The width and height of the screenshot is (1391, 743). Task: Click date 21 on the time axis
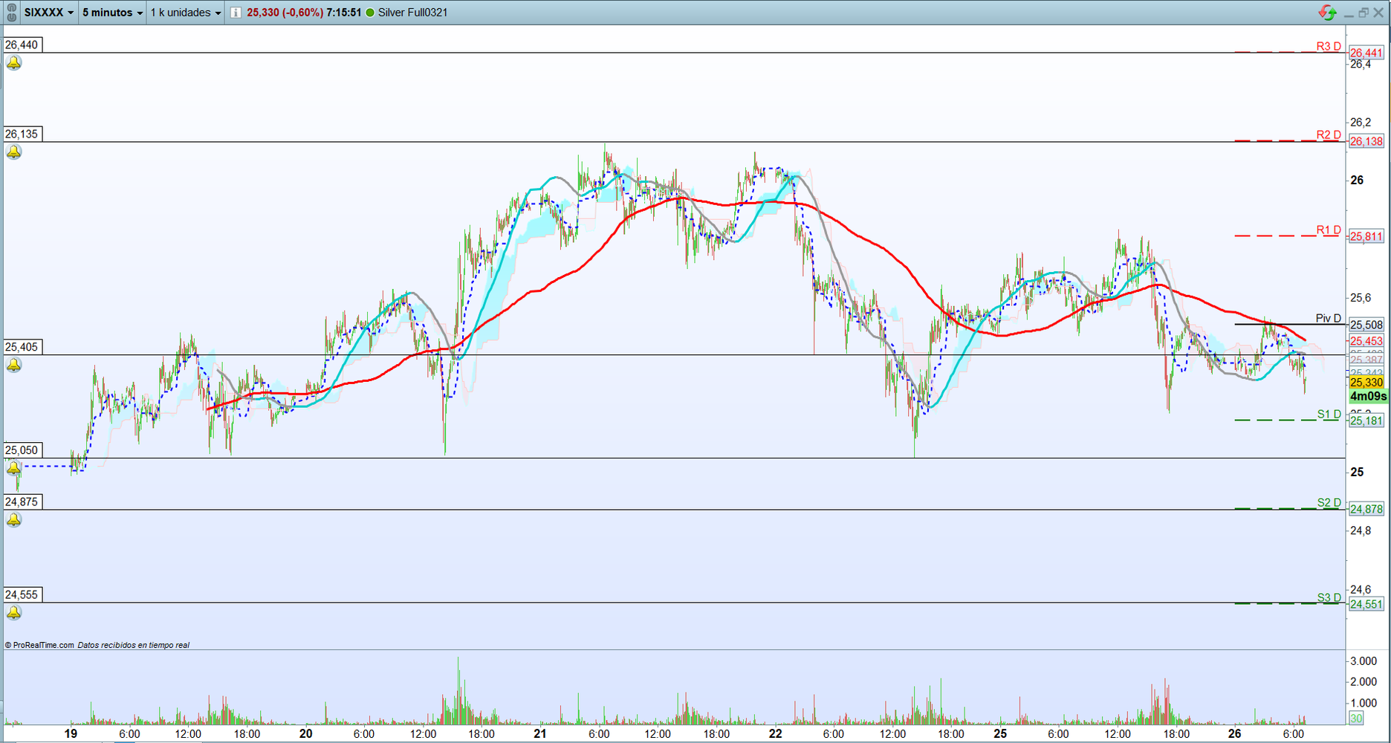click(540, 733)
